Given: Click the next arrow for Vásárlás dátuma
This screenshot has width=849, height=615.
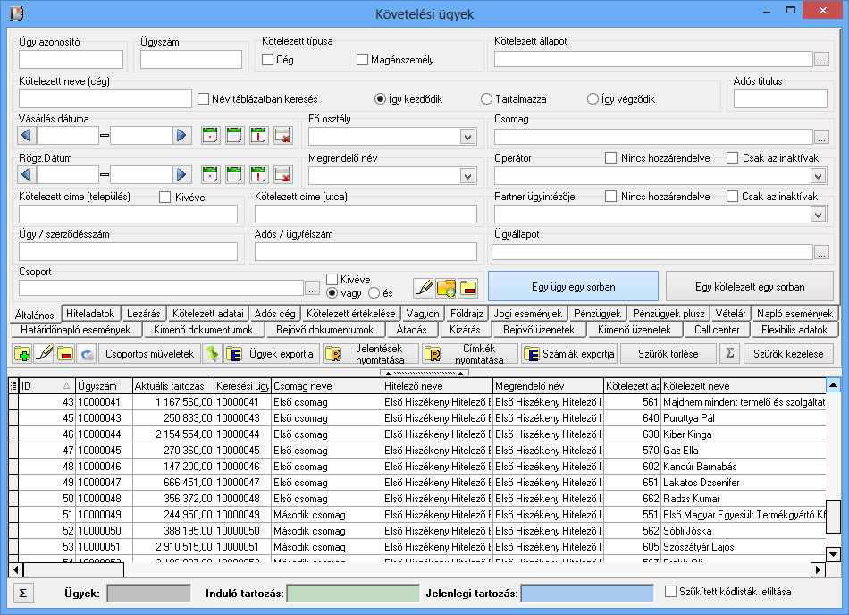Looking at the screenshot, I should [181, 135].
